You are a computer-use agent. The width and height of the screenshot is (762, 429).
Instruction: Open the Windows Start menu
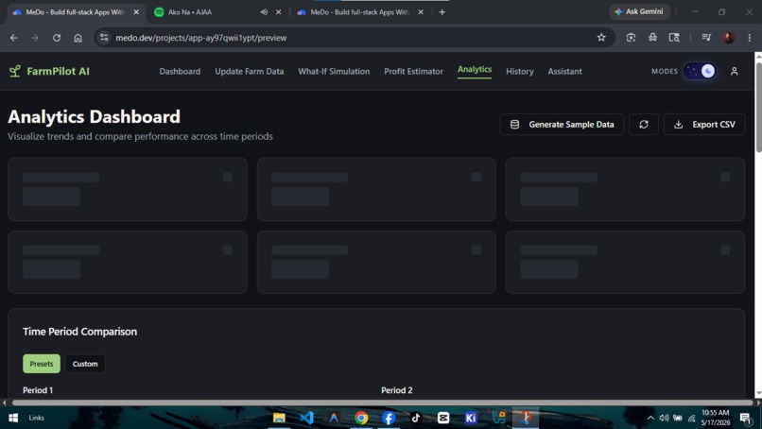click(13, 418)
